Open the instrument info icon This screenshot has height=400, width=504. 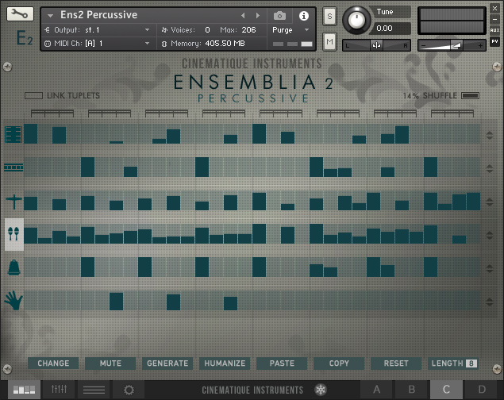304,16
